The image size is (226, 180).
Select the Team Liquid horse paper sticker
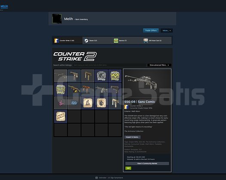point(101,103)
